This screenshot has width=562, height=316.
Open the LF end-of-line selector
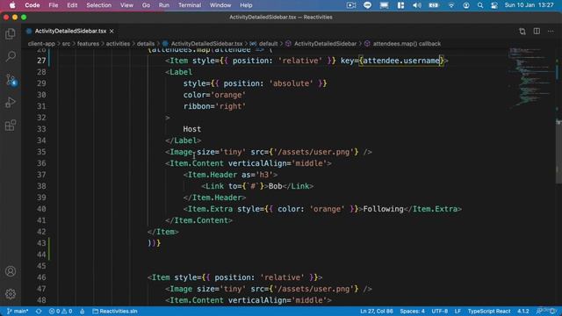tap(458, 311)
